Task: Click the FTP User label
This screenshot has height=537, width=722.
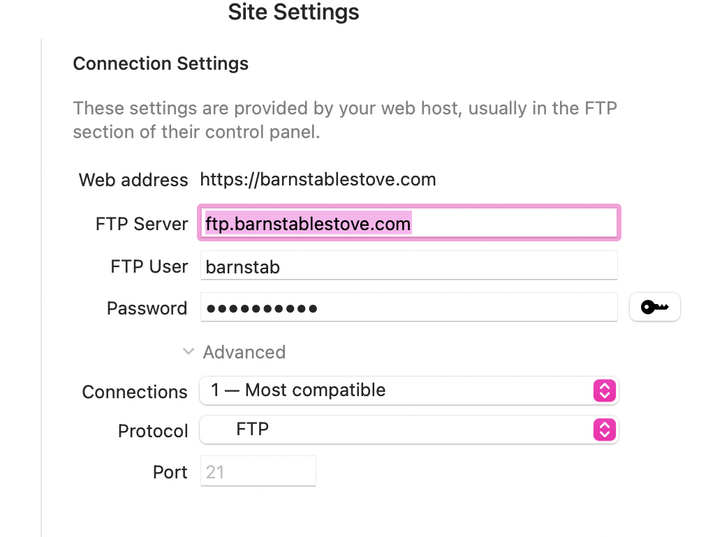Action: coord(149,266)
